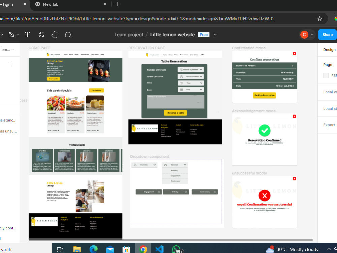Open Local variables section
This screenshot has height=253, width=337.
[330, 92]
